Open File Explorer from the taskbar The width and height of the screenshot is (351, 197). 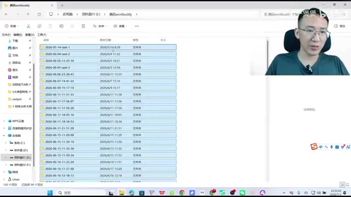122,193
